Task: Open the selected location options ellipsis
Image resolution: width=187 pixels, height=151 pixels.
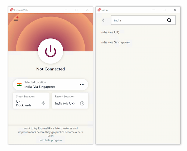Action: click(82, 85)
